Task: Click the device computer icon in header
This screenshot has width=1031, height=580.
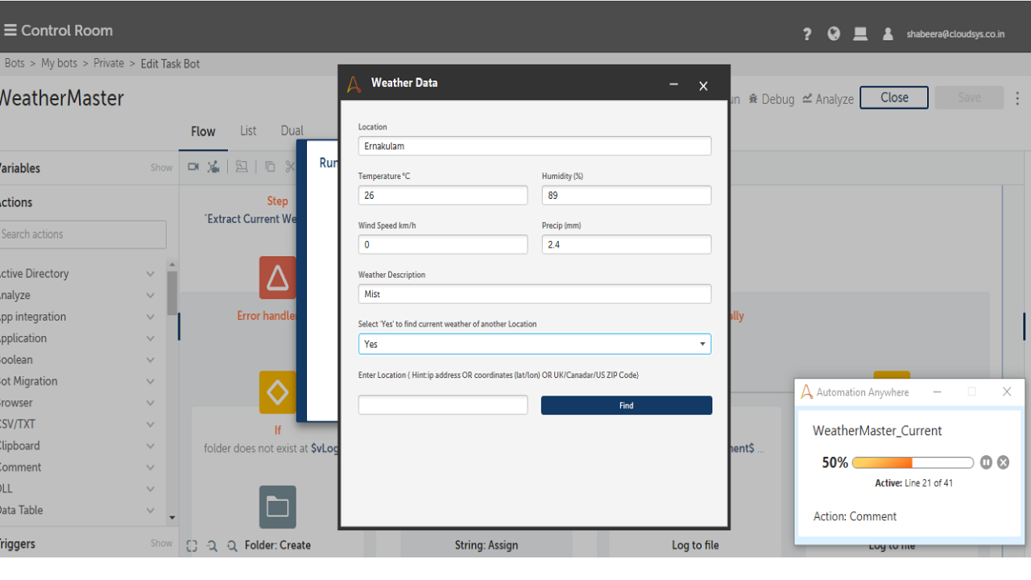Action: pyautogui.click(x=860, y=34)
